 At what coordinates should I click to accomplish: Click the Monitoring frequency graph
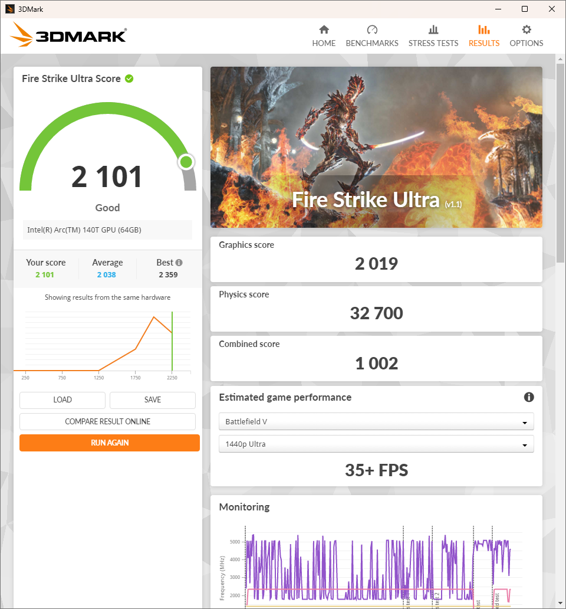pos(377,567)
